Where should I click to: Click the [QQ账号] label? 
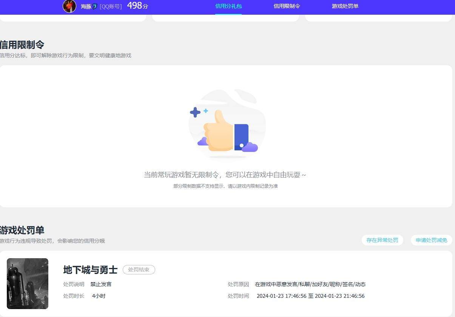111,6
